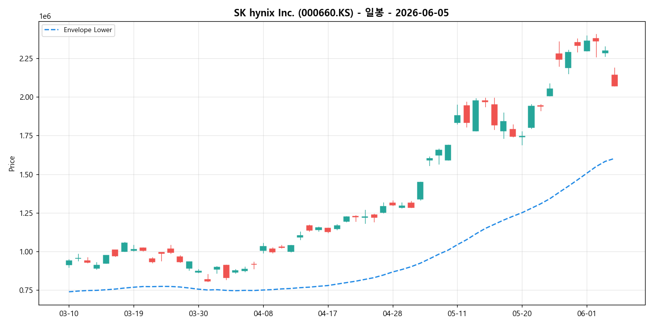
Task: Click the right end of the Envelope Lower line
Action: (x=613, y=159)
